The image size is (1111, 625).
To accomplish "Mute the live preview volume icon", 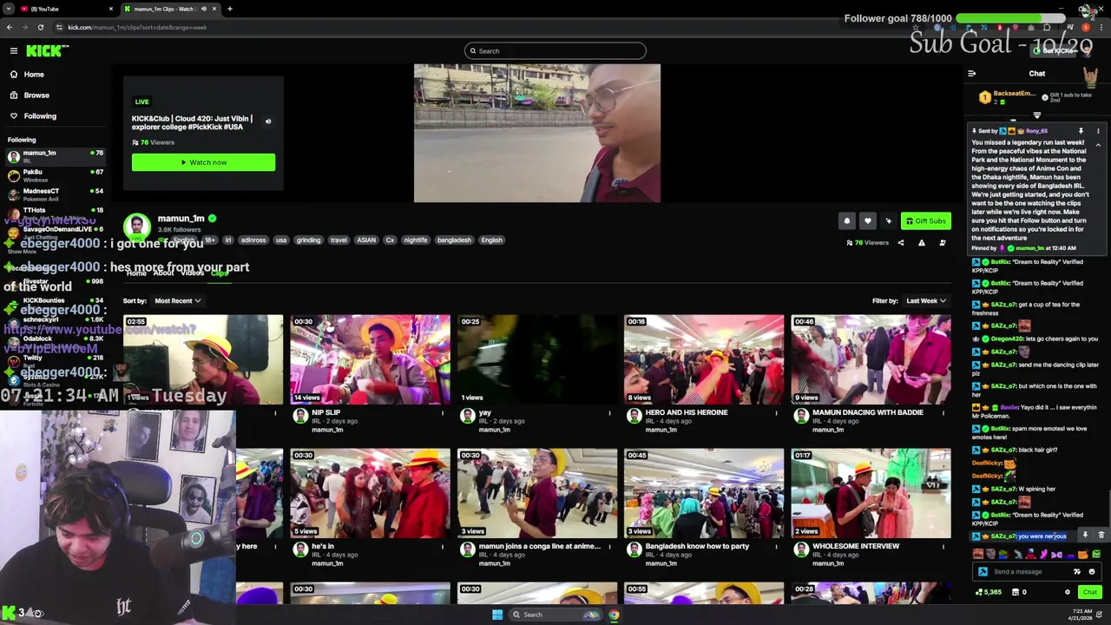I will tap(268, 122).
